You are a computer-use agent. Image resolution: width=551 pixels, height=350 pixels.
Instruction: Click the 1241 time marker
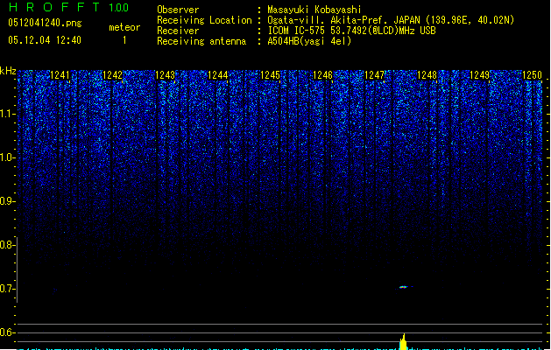point(60,75)
